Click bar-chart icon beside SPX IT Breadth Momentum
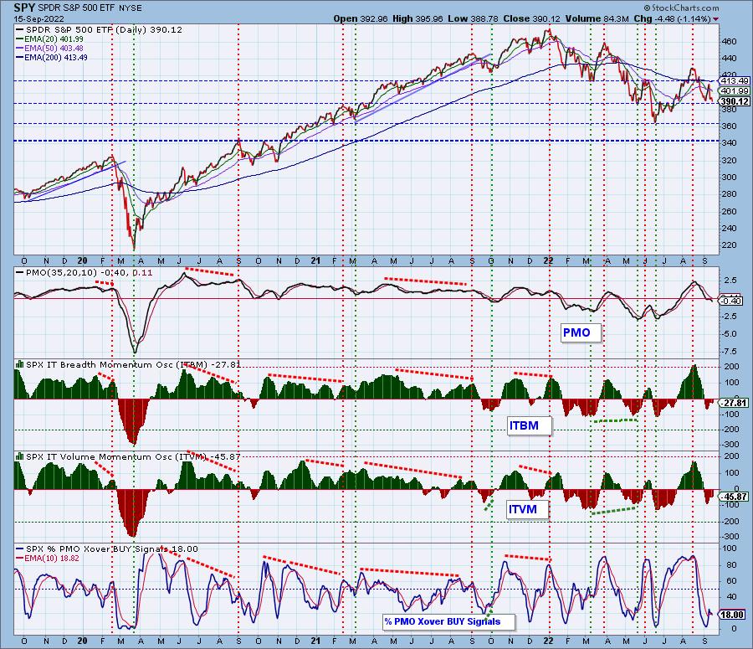This screenshot has height=649, width=753. tap(20, 364)
